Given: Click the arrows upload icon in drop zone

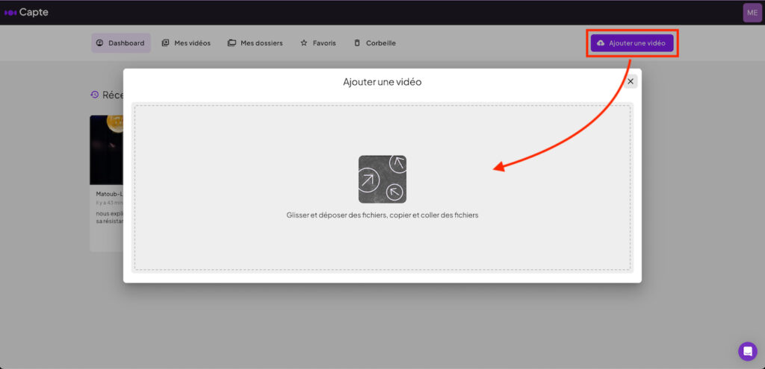Looking at the screenshot, I should tap(382, 179).
